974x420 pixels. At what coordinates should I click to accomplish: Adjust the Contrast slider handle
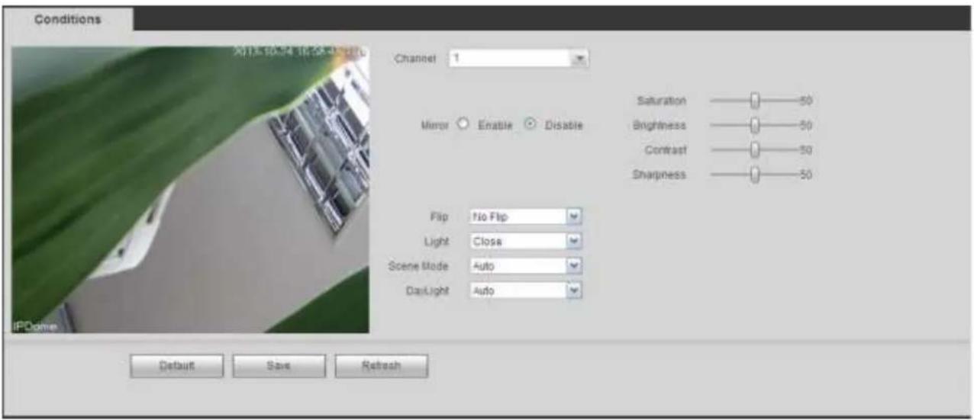coord(755,150)
